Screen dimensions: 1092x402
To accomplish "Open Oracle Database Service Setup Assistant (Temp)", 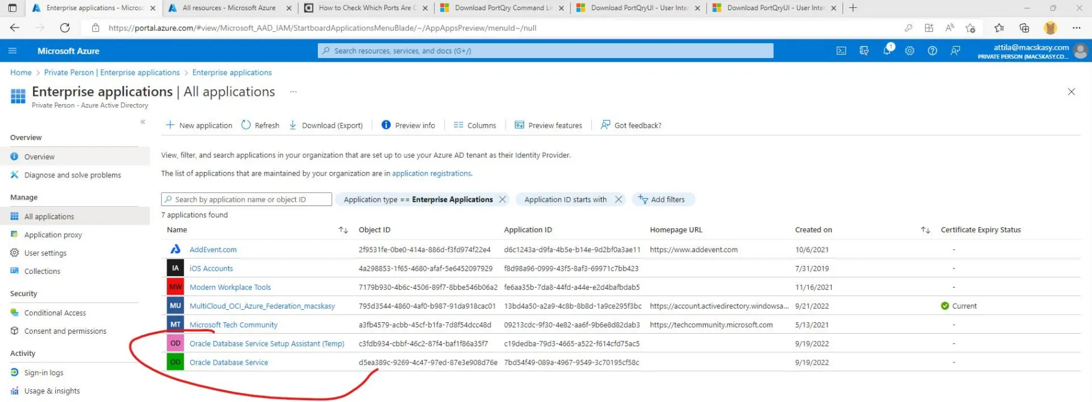I will tap(267, 343).
